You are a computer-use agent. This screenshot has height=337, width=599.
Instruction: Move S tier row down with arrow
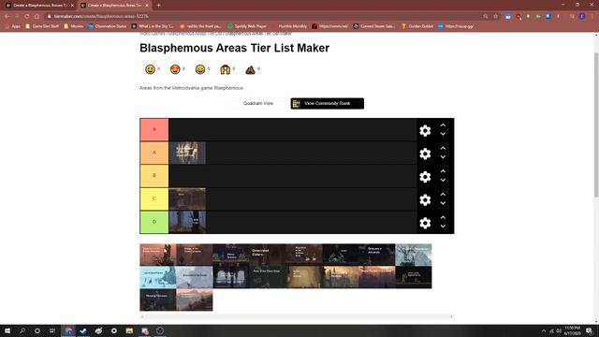pyautogui.click(x=443, y=134)
